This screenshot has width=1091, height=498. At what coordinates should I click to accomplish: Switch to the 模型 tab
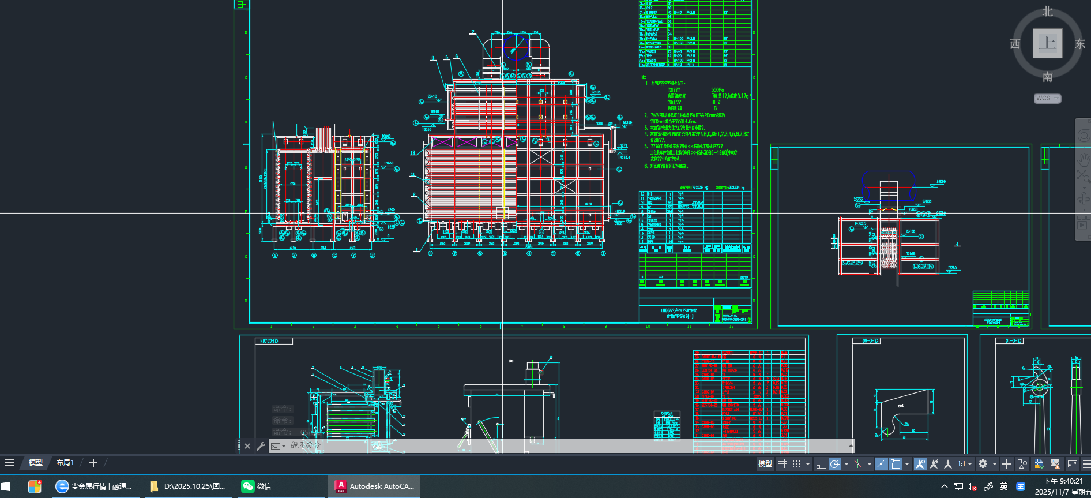pos(36,463)
